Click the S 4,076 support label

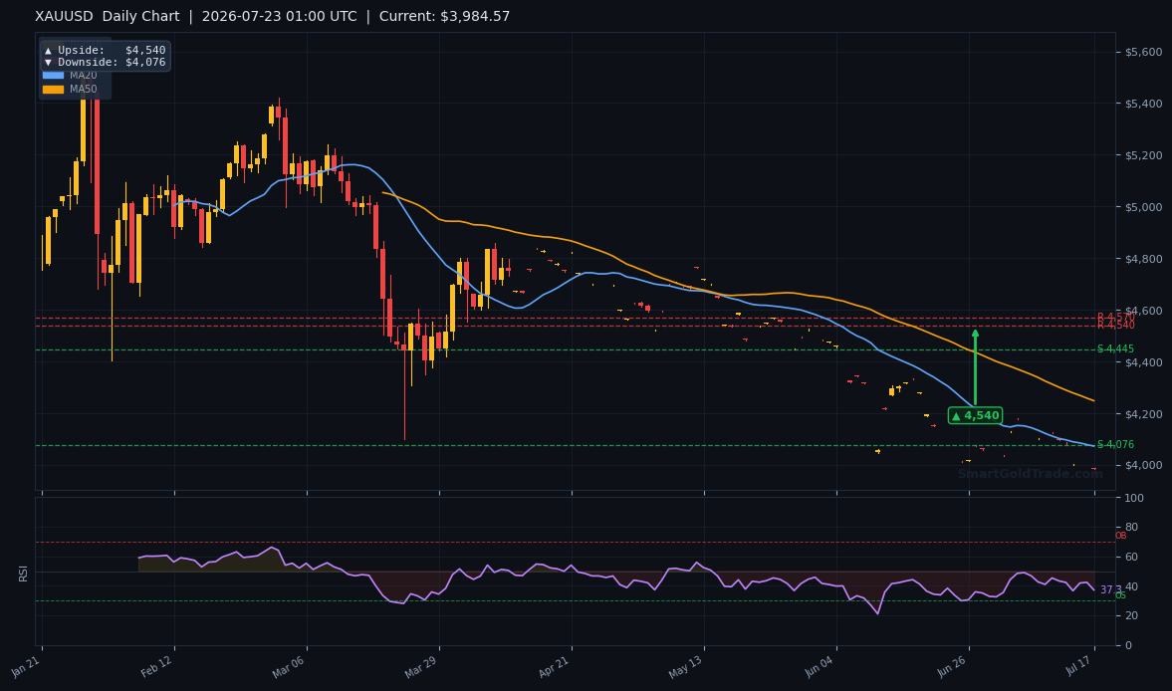tap(1115, 445)
